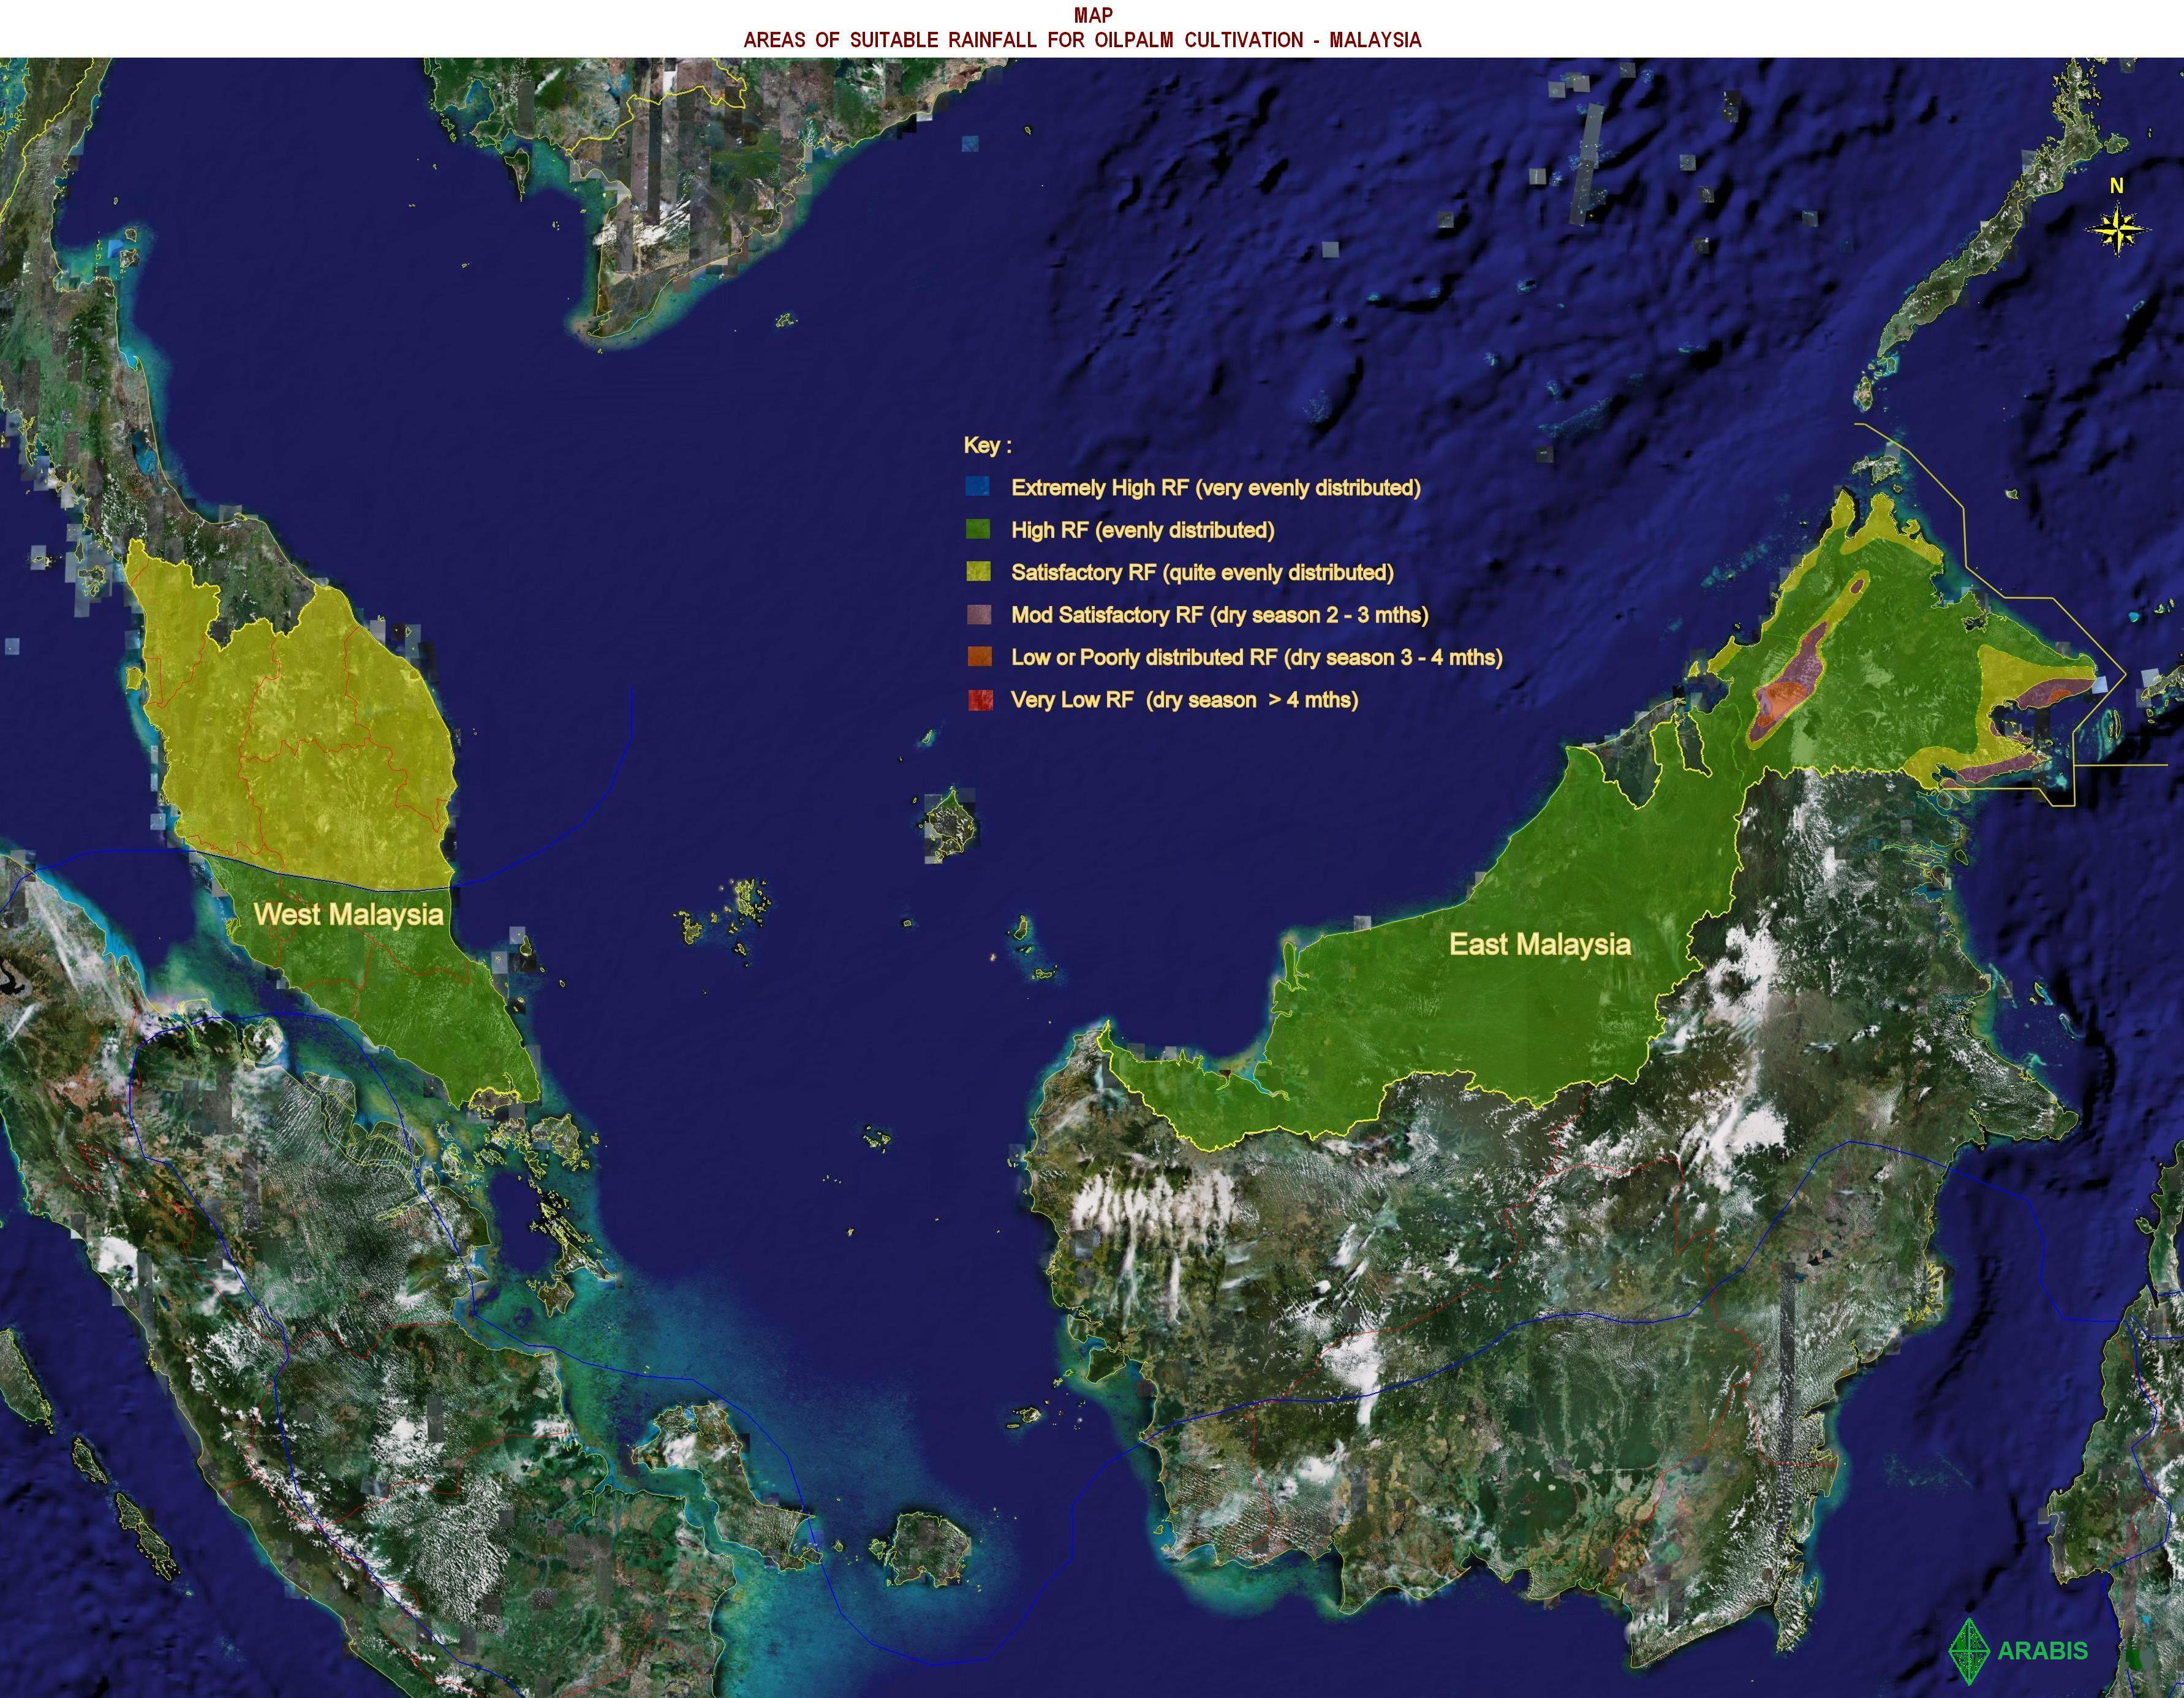
Task: Click the mauve Mod Satisfactory RF swatch
Action: click(x=979, y=614)
